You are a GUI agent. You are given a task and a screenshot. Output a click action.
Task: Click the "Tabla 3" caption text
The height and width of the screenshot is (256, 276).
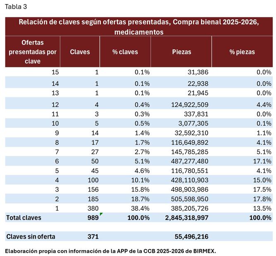click(15, 7)
